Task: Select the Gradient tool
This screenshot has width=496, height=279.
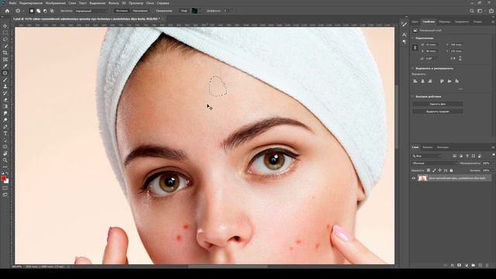Action: (x=5, y=106)
